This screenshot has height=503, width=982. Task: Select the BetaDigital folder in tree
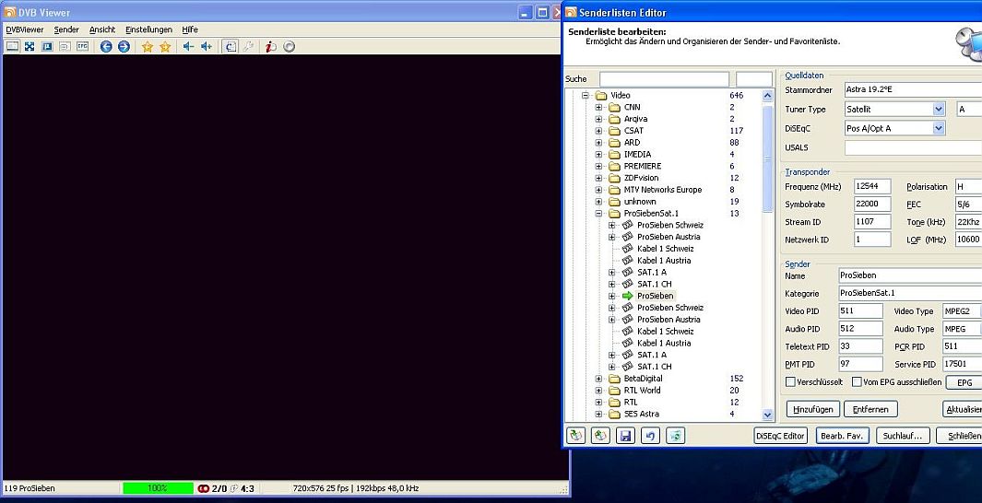tap(643, 379)
